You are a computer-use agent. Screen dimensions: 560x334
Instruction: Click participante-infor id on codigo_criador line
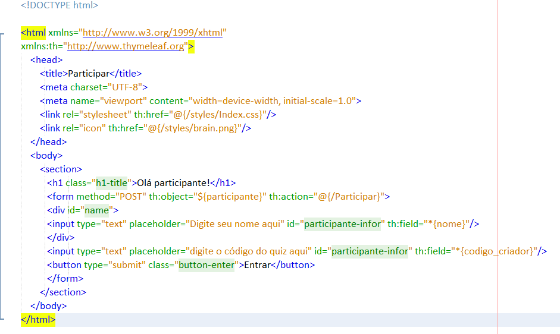[x=370, y=251]
